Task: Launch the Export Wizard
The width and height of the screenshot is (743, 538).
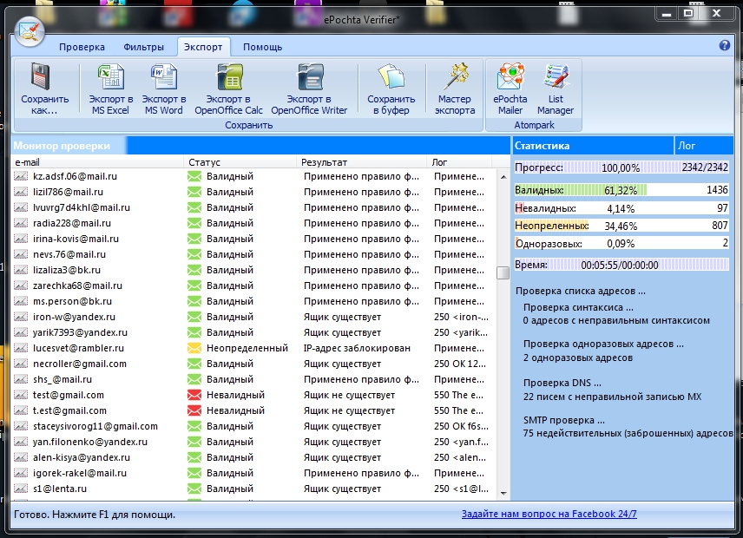Action: pyautogui.click(x=455, y=89)
